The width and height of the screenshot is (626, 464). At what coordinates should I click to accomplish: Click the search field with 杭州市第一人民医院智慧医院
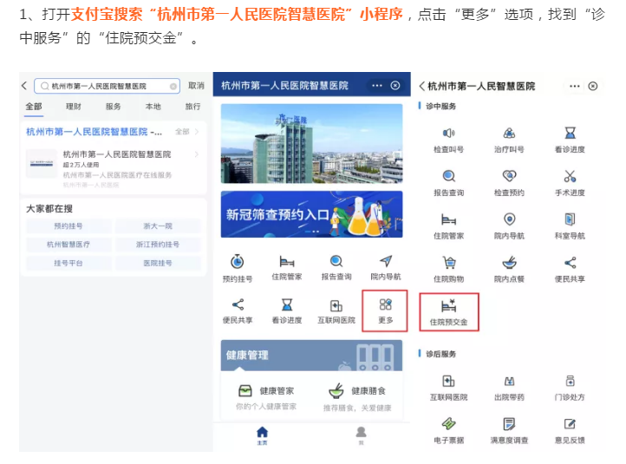click(107, 86)
